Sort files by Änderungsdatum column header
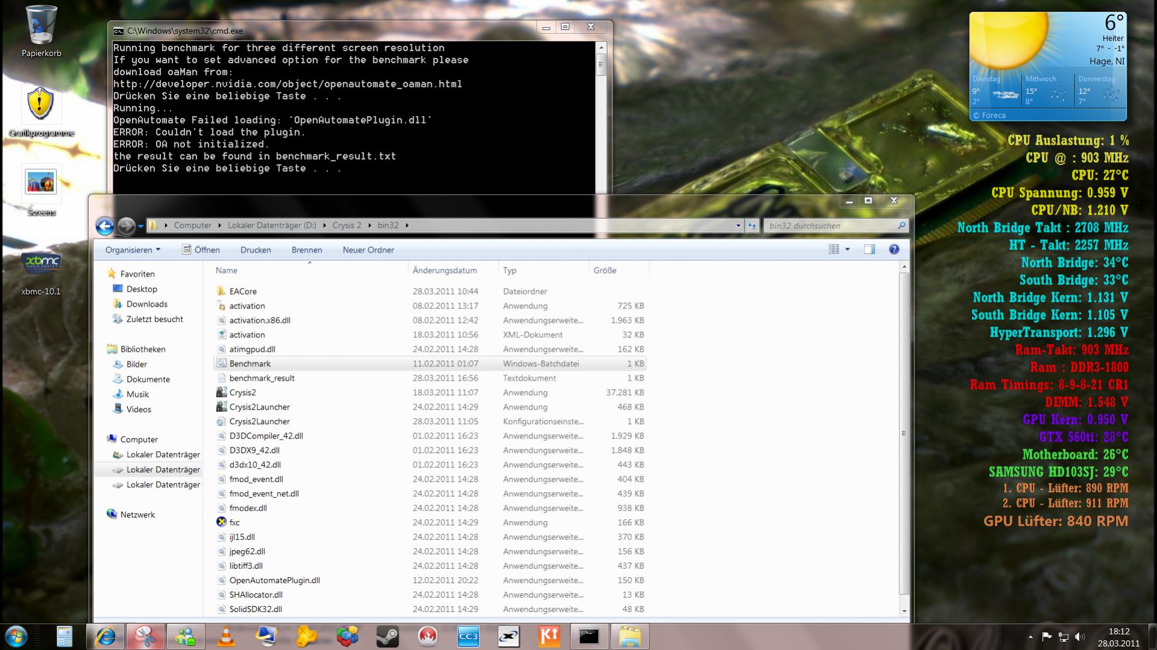Viewport: 1157px width, 650px height. [x=453, y=270]
